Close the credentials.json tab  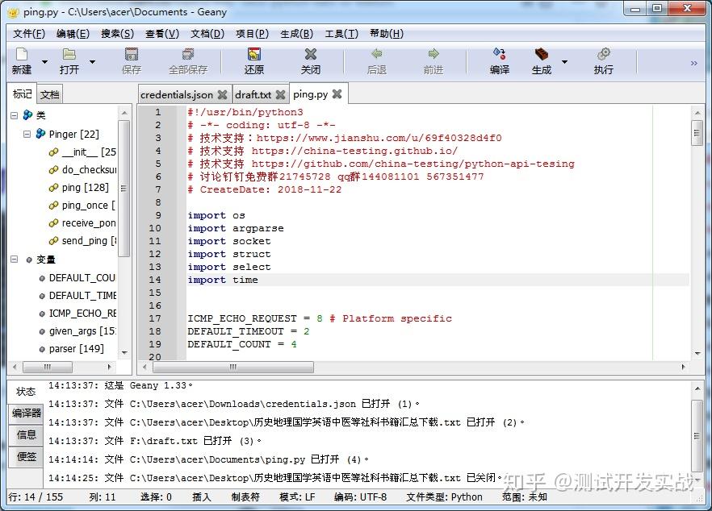[224, 93]
